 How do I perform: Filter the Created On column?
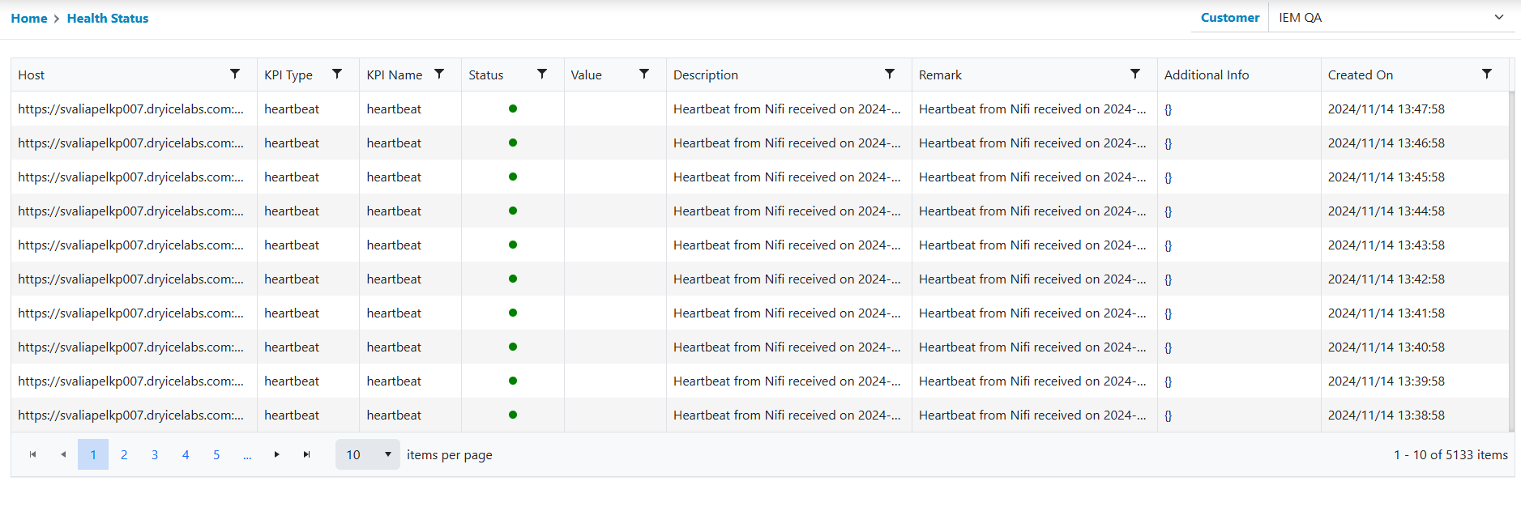[1487, 74]
